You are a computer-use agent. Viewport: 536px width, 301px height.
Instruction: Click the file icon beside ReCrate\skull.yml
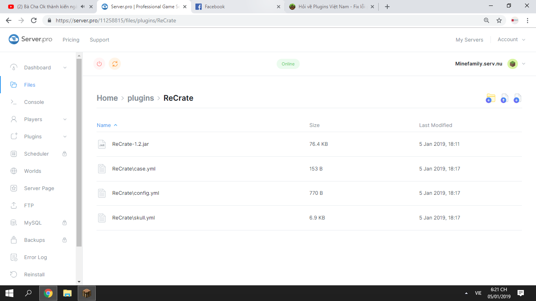(x=102, y=218)
